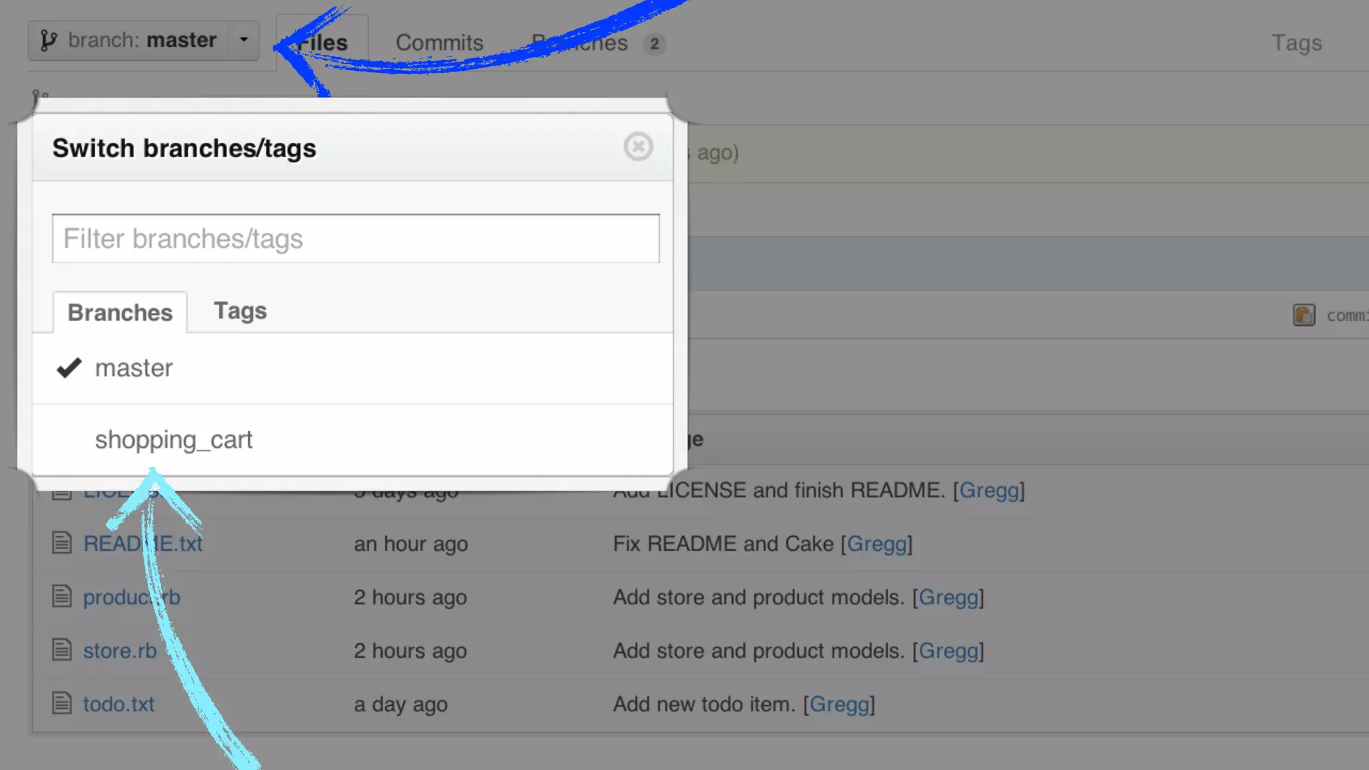Image resolution: width=1369 pixels, height=770 pixels.
Task: Click the clipboard copy icon
Action: (x=1303, y=315)
